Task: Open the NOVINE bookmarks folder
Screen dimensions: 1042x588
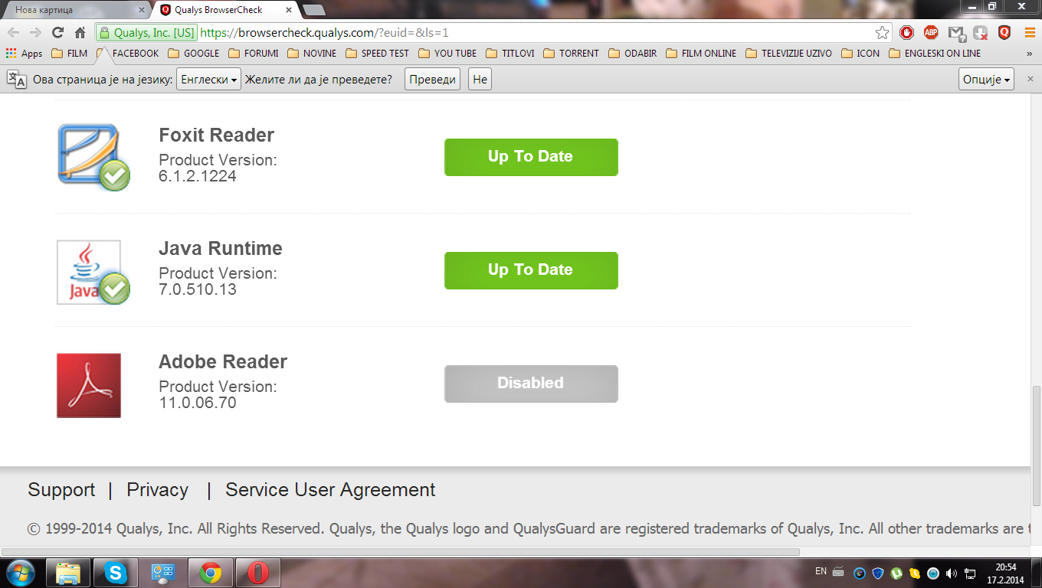Action: coord(312,54)
